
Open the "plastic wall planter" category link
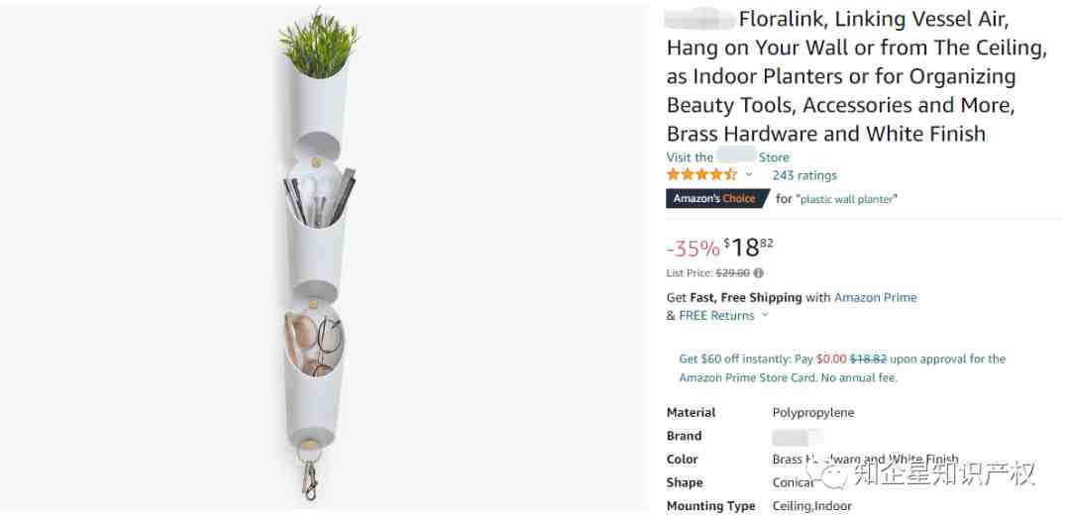pos(847,199)
